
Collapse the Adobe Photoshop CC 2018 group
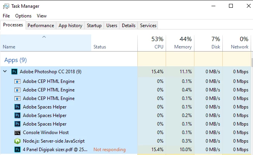click(5, 71)
